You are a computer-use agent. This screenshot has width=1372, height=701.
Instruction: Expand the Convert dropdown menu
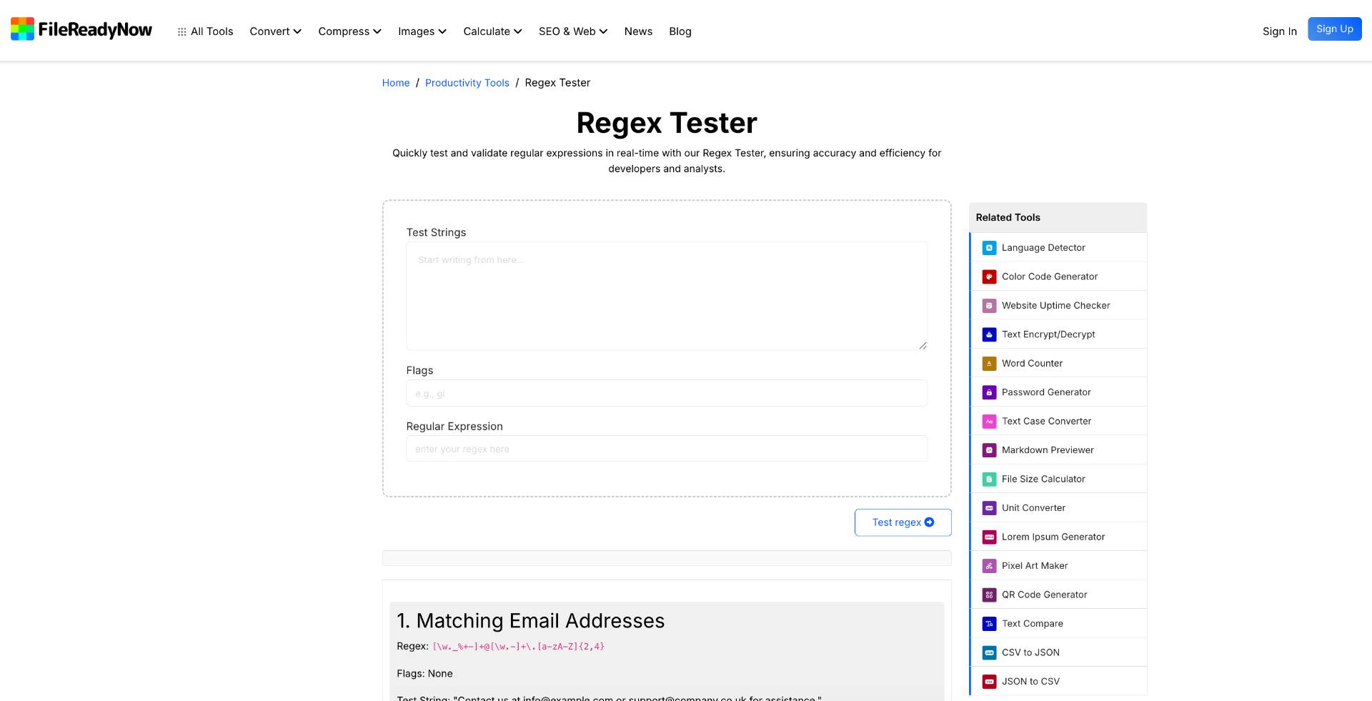click(275, 31)
